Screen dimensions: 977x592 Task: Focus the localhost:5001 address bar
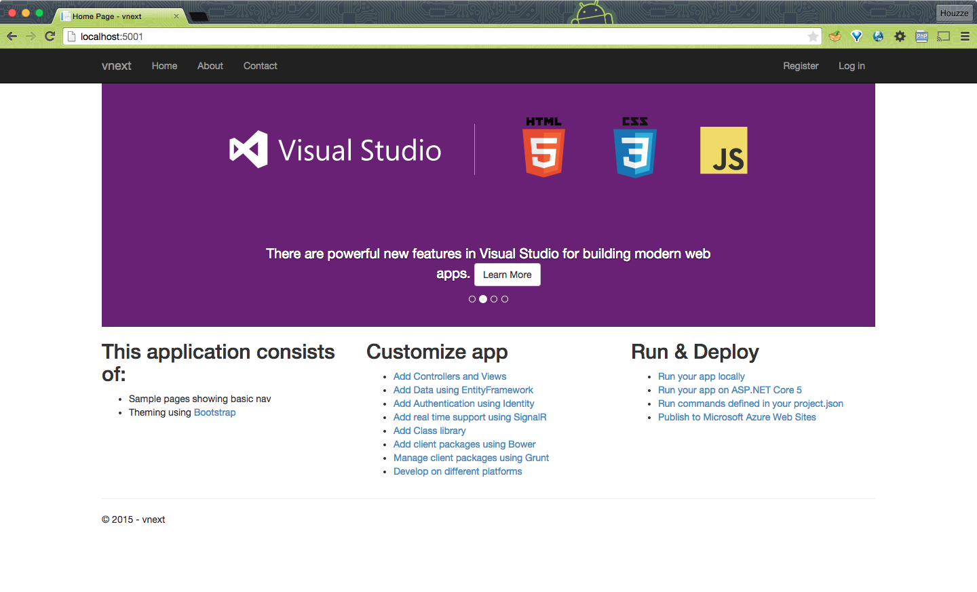(x=441, y=37)
